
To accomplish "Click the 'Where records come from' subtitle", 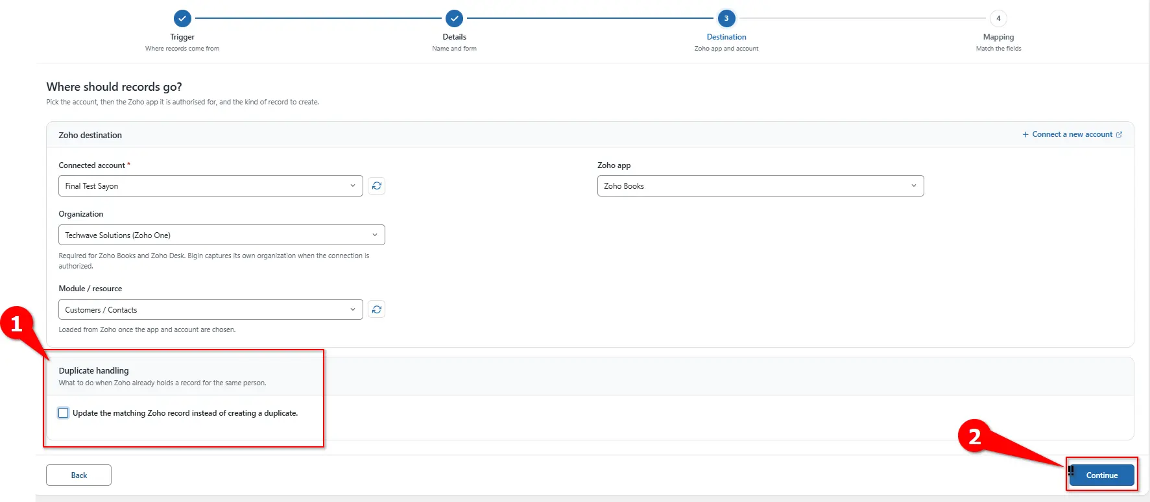I will pyautogui.click(x=182, y=49).
